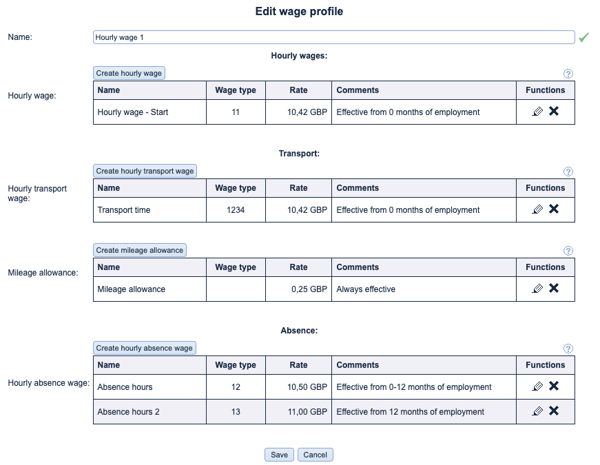Select the 'Transport time' name cell
The width and height of the screenshot is (600, 465).
(x=149, y=210)
